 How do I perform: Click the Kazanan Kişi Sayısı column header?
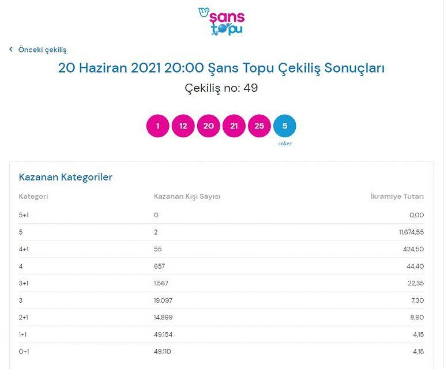click(187, 197)
